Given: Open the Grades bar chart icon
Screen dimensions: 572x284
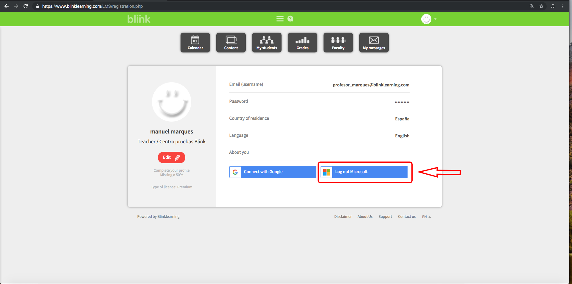Looking at the screenshot, I should tap(302, 43).
